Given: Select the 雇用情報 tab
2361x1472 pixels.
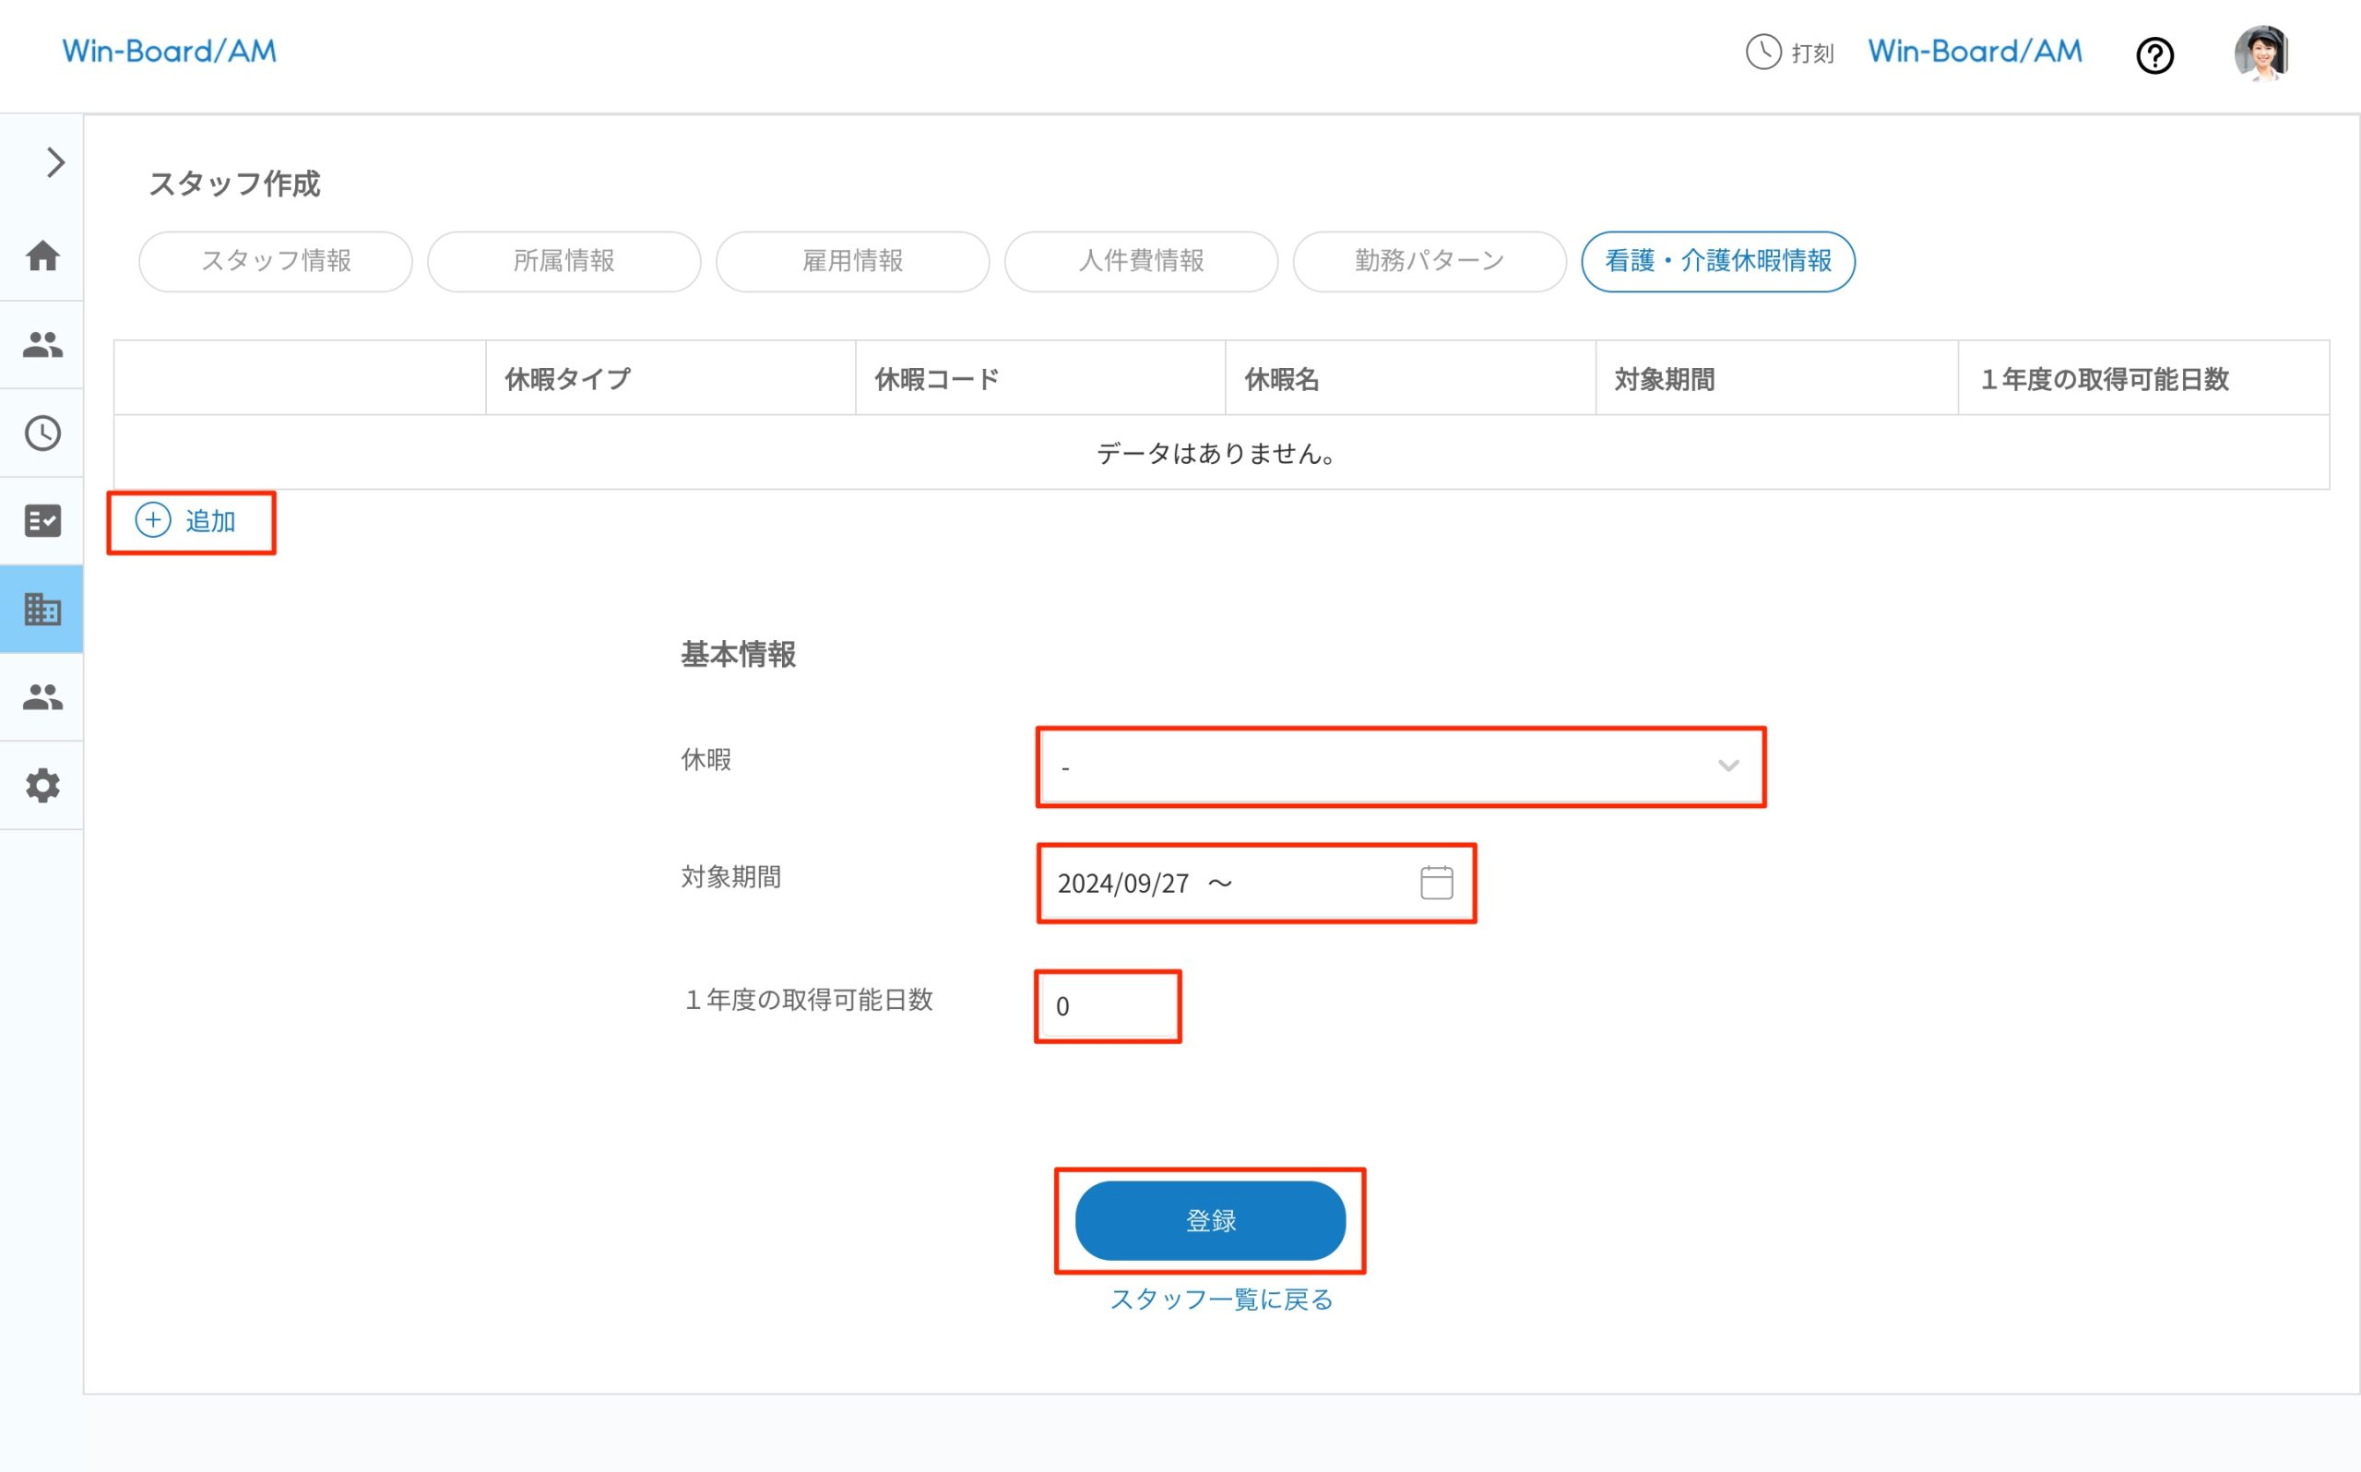Looking at the screenshot, I should pos(852,261).
